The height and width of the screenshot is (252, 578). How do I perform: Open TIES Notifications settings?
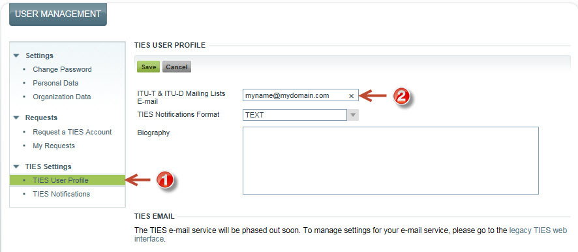pyautogui.click(x=61, y=194)
